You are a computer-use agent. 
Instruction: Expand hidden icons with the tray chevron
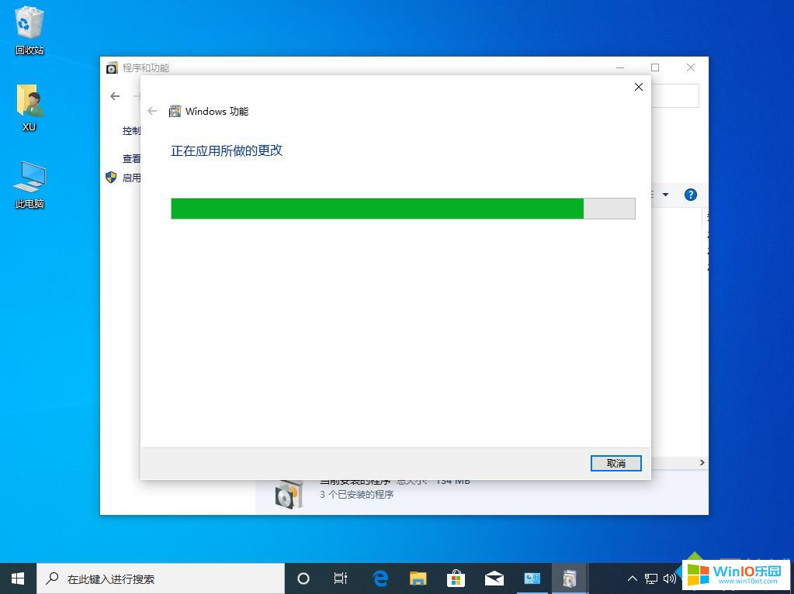pyautogui.click(x=633, y=578)
